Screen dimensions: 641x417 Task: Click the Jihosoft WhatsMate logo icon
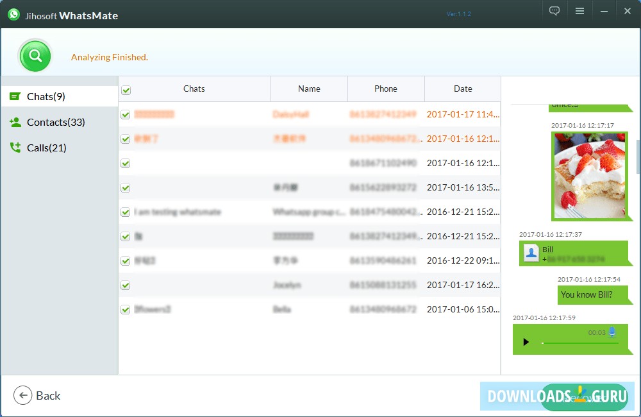[x=13, y=14]
